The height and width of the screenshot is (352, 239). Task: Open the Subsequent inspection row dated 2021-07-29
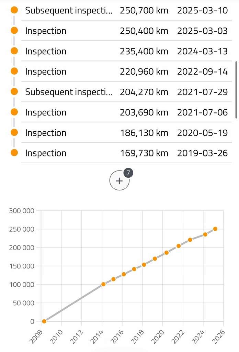coord(126,92)
